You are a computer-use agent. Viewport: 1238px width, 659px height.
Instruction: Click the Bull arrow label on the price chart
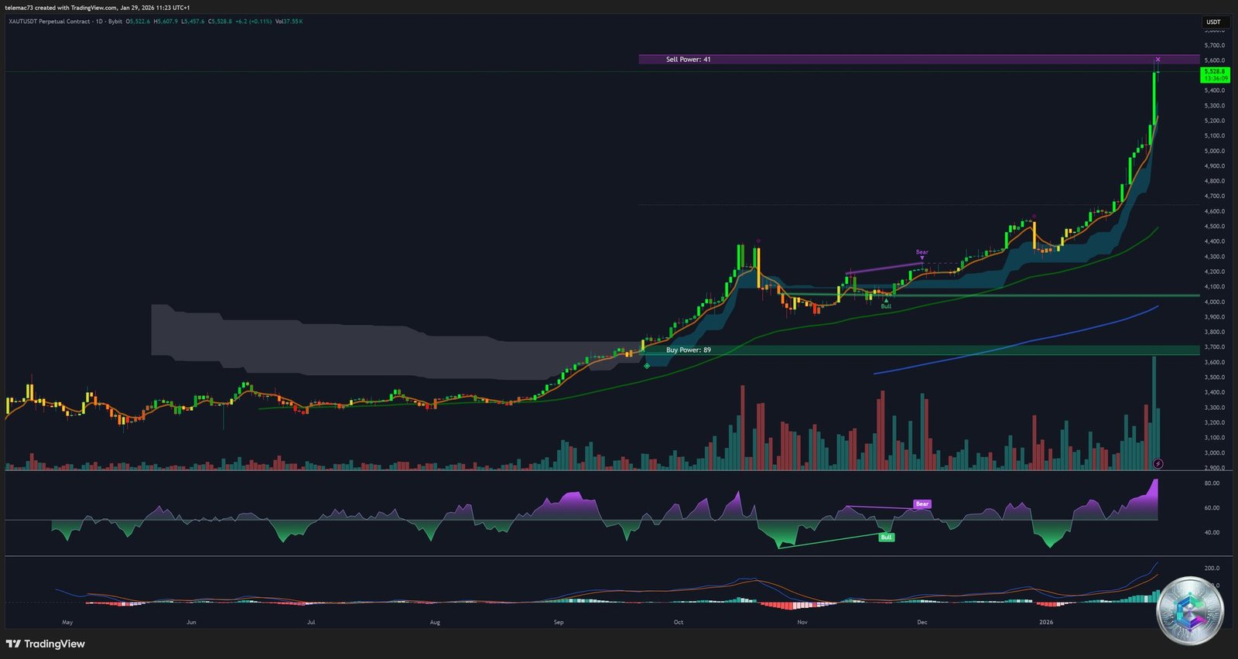click(x=886, y=306)
